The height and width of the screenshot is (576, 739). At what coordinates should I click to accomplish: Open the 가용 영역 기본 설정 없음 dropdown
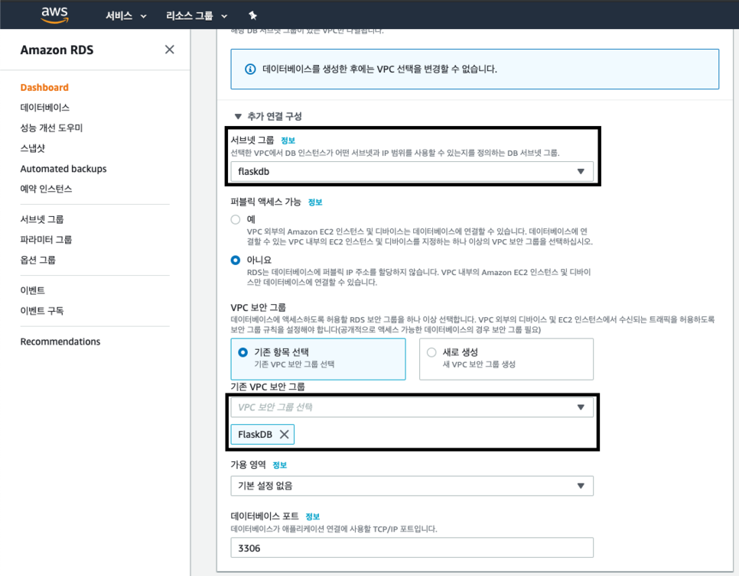[412, 486]
